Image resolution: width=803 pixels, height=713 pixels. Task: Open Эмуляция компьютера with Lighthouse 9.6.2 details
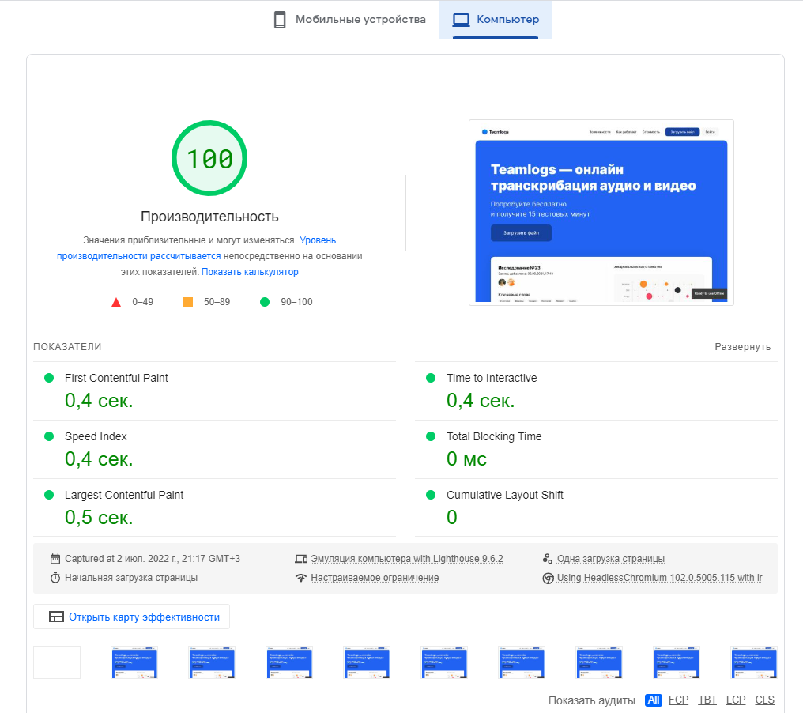pos(406,559)
